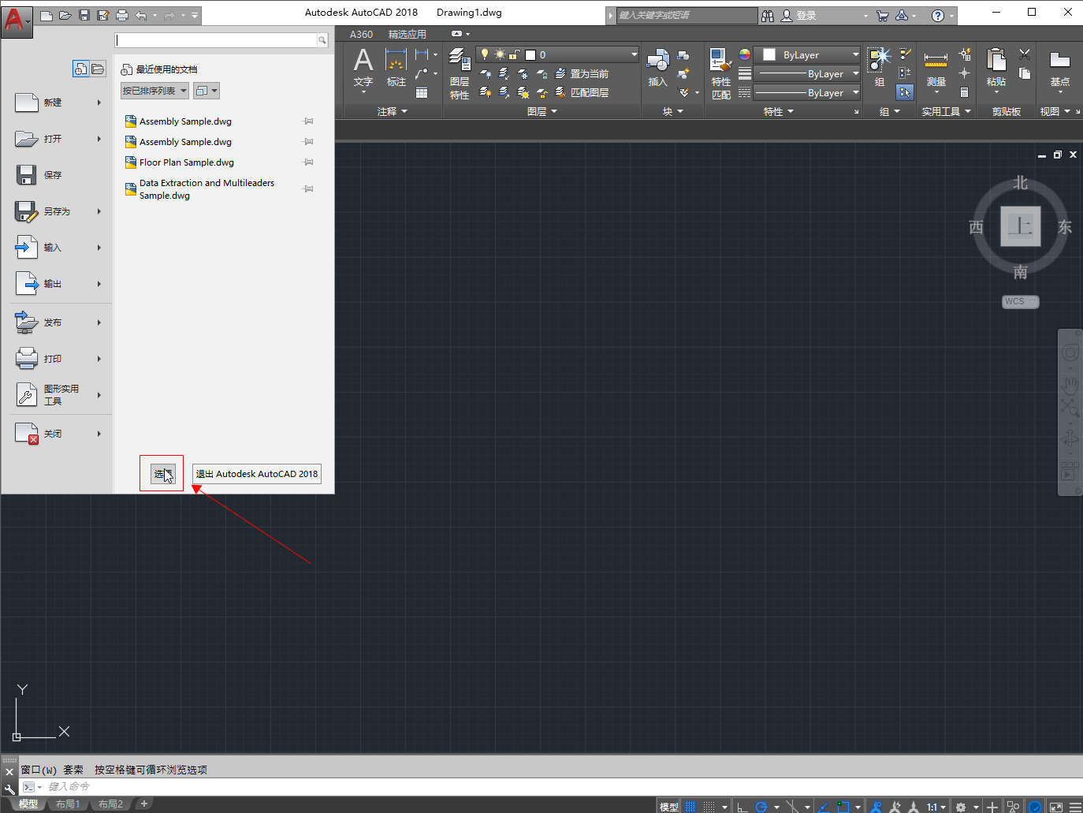Open the object color ByLayer swatch dropdown
Screen dimensions: 1083x813
click(807, 54)
